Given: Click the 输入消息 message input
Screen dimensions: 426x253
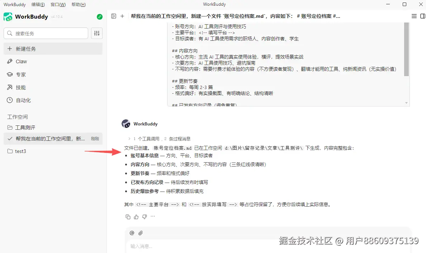Looking at the screenshot, I should pyautogui.click(x=268, y=246).
